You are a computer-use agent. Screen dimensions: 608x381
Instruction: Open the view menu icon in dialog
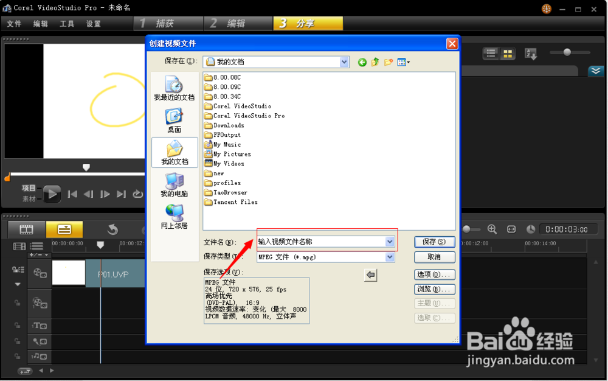pyautogui.click(x=403, y=62)
